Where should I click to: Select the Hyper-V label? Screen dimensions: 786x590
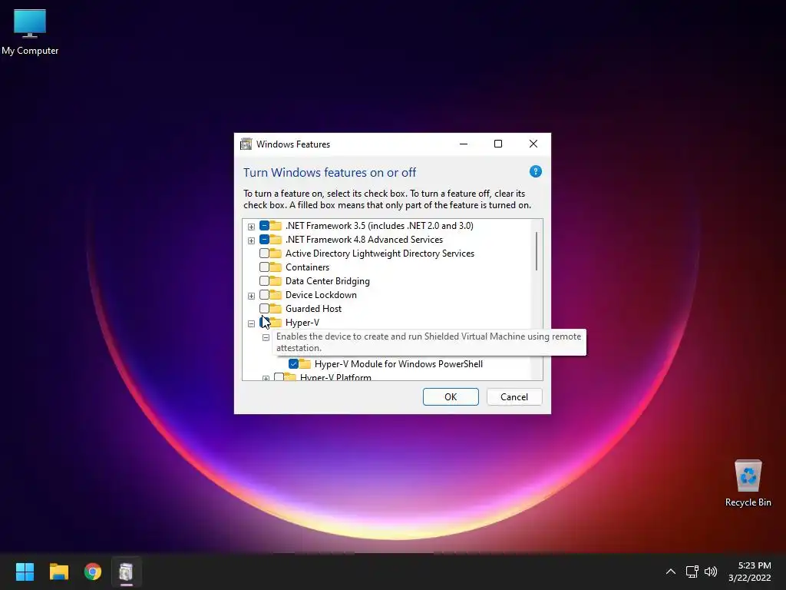pos(302,323)
